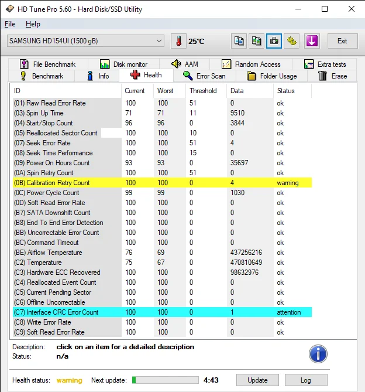Select the (07) Seek Error Rate row

click(162, 143)
